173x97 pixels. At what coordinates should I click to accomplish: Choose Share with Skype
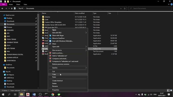[x=68, y=35]
